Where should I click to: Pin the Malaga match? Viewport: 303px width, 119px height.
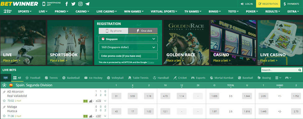tap(4, 107)
